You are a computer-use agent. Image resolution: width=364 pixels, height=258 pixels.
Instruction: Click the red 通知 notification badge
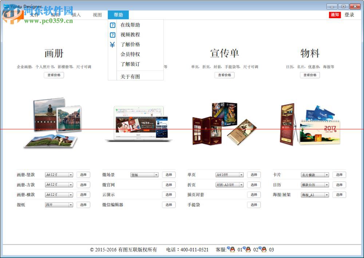(x=335, y=15)
